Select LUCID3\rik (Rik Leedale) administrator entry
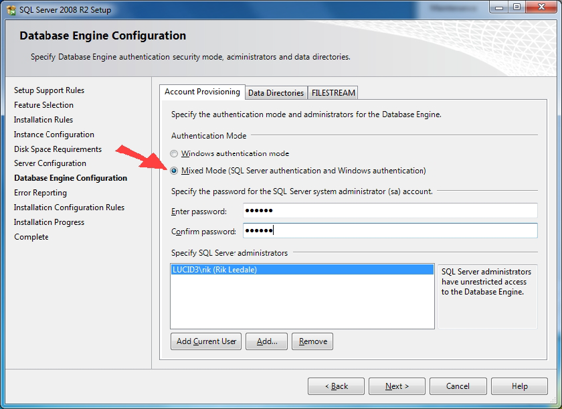The height and width of the screenshot is (409, 562). point(302,270)
